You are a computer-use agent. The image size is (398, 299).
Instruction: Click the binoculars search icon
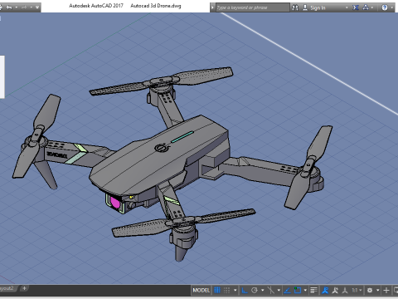pyautogui.click(x=295, y=7)
